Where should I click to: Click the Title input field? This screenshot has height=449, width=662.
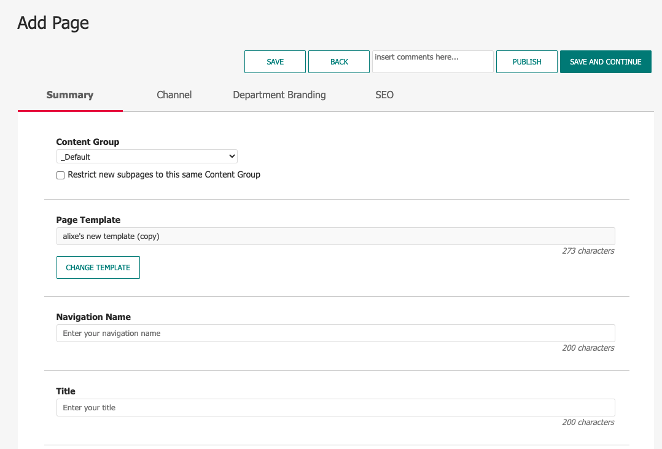pyautogui.click(x=335, y=407)
